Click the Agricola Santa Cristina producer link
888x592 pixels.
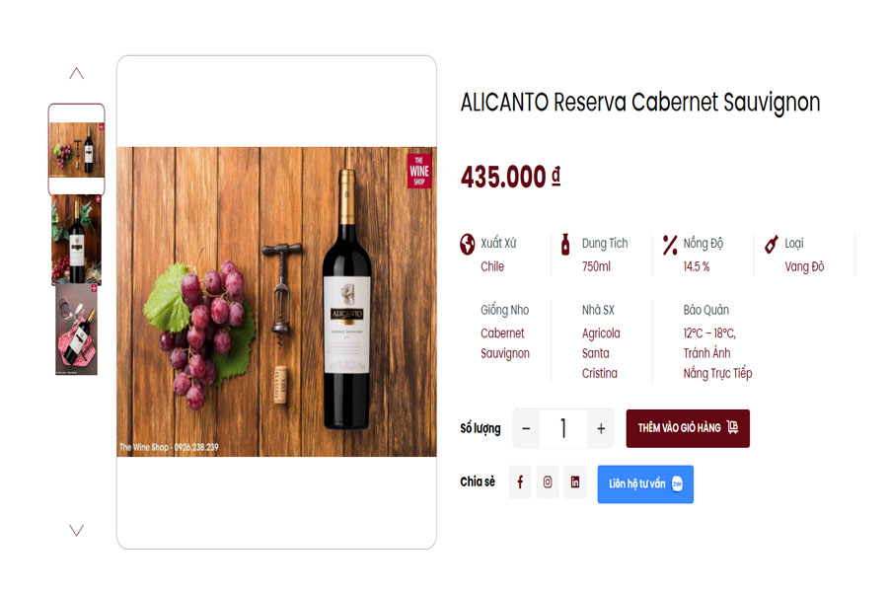601,353
